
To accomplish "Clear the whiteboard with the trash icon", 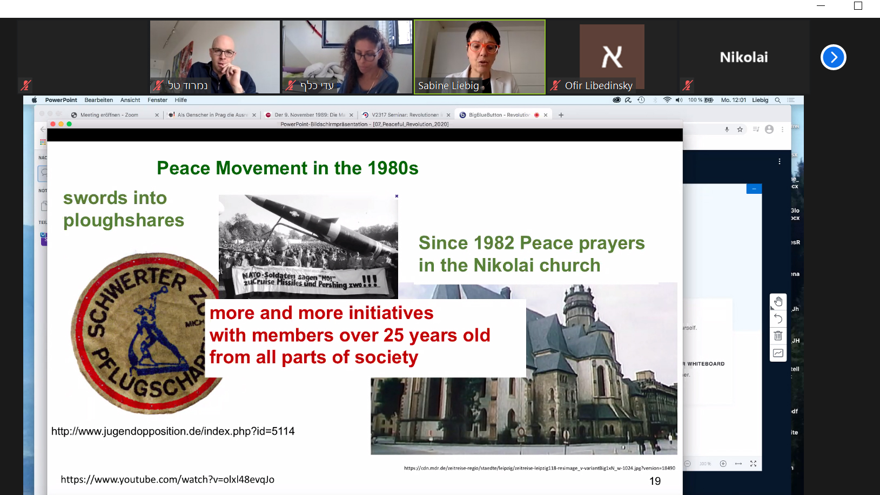I will 778,336.
